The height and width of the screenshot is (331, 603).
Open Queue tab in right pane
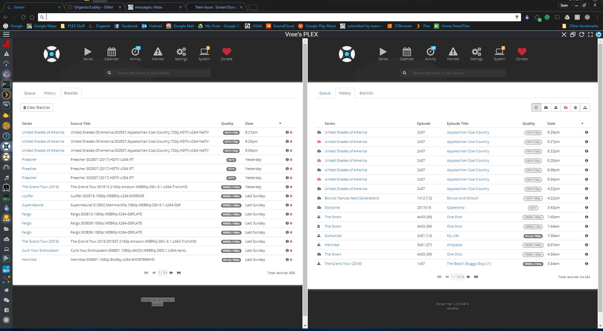point(325,93)
